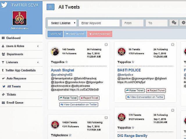
Task: Star the diglucknow listener
Action: click(70, 135)
